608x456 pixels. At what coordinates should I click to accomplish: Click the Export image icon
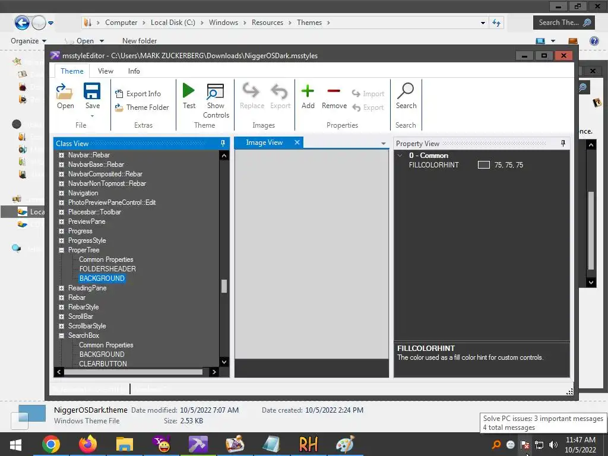coord(280,96)
